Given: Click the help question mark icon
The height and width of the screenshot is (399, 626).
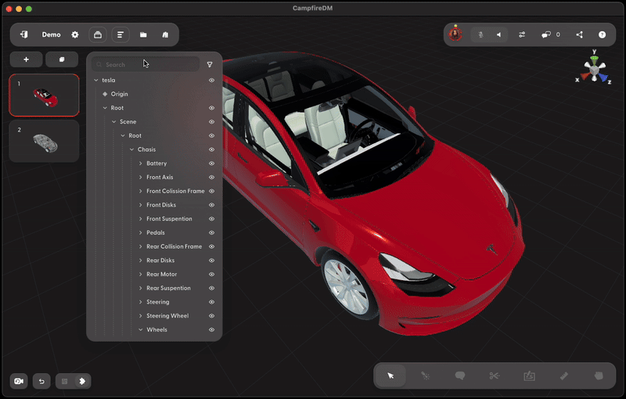Looking at the screenshot, I should [x=602, y=34].
